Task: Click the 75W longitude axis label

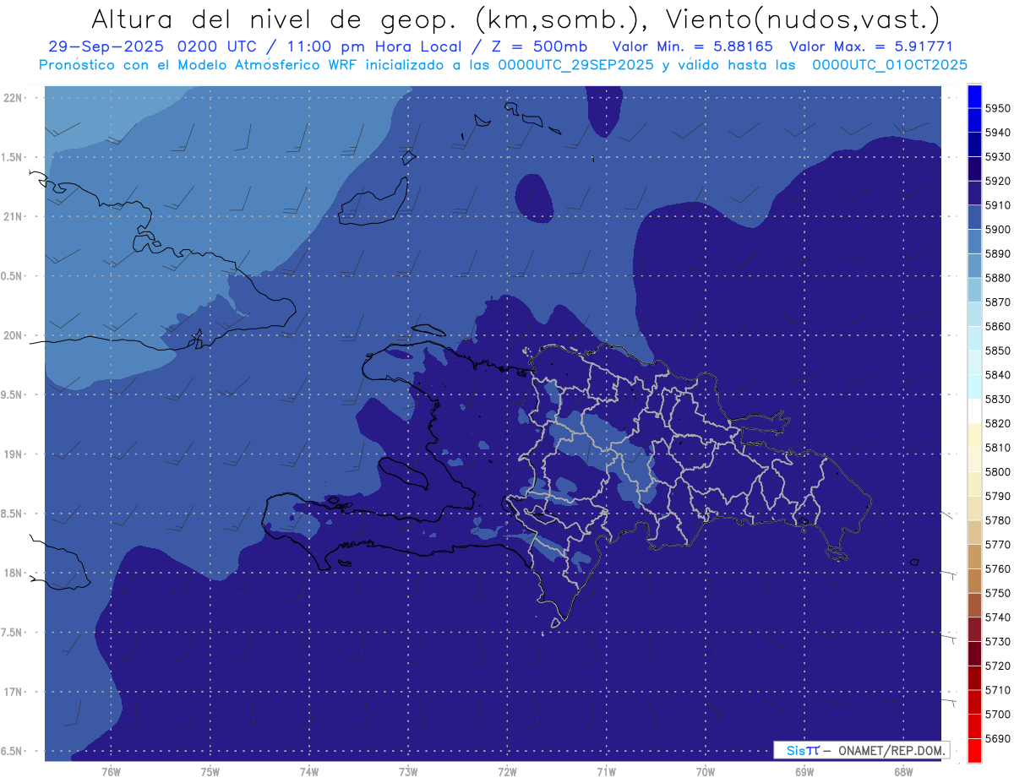Action: pyautogui.click(x=210, y=772)
